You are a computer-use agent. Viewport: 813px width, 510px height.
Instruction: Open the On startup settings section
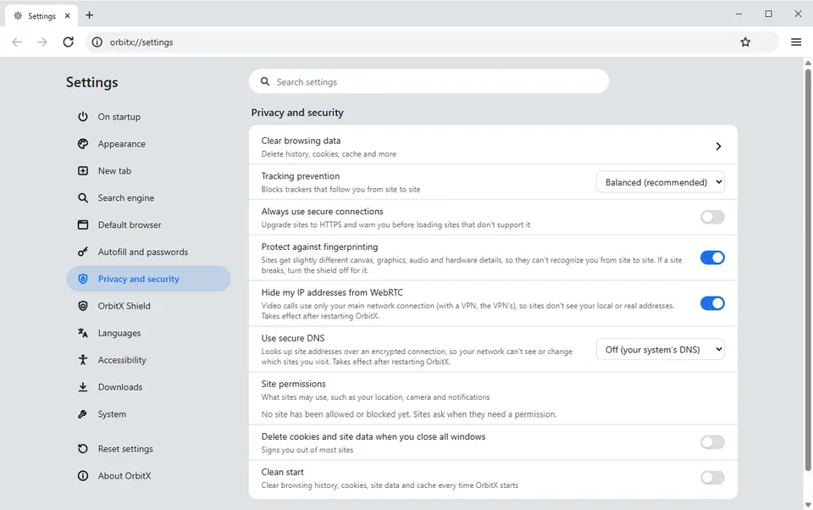click(x=148, y=117)
